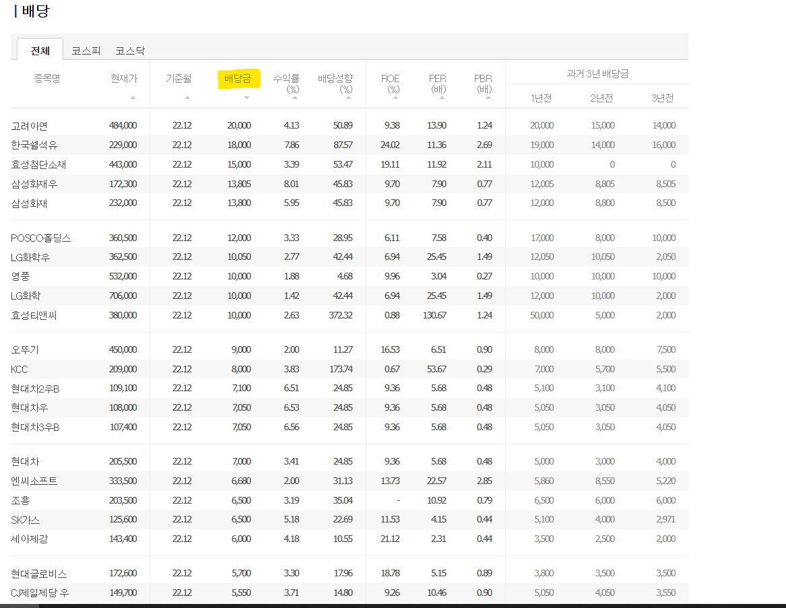The image size is (786, 608).
Task: Open 현대차3우B stock link
Action: 35,428
